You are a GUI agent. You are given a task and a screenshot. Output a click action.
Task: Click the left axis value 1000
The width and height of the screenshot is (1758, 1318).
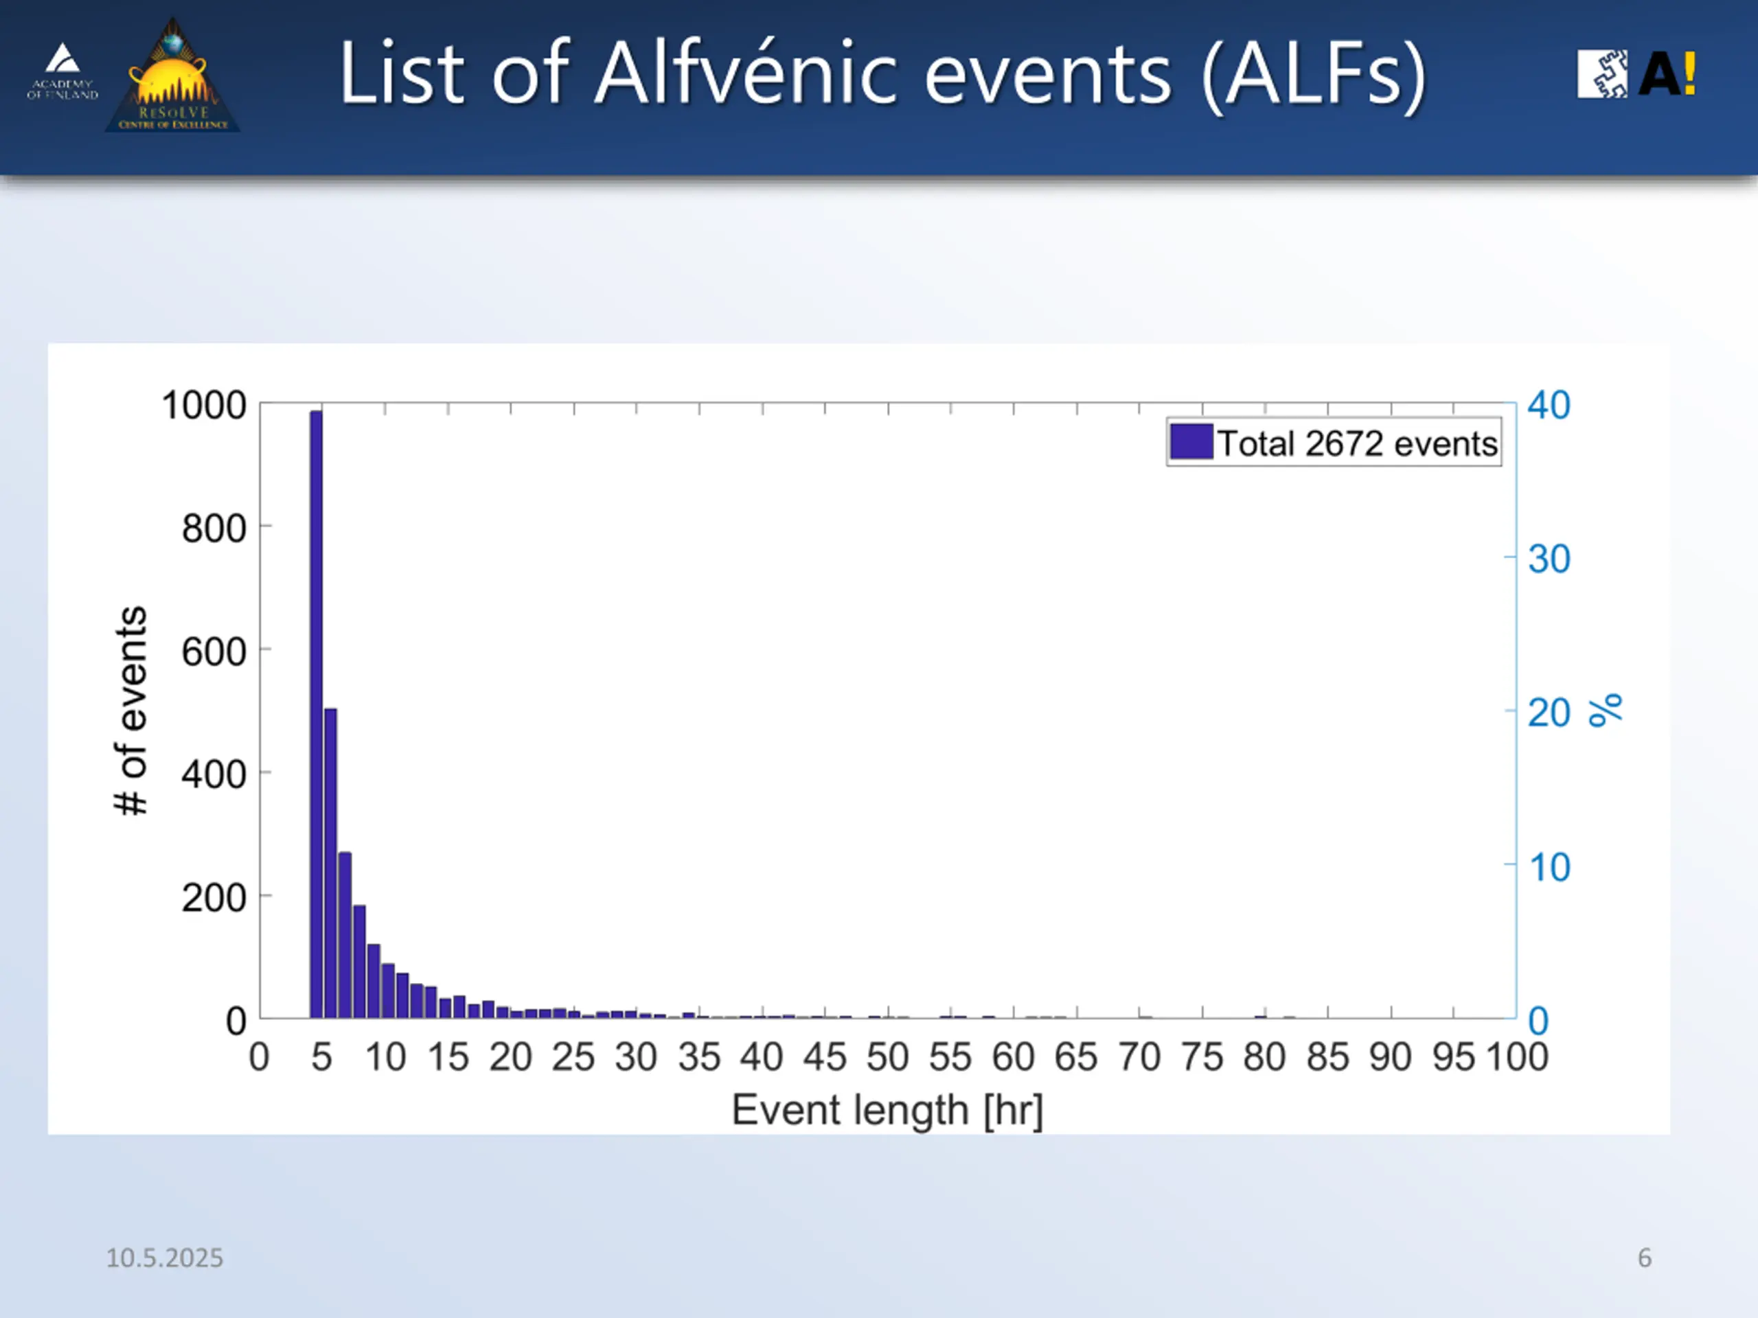[x=204, y=405]
